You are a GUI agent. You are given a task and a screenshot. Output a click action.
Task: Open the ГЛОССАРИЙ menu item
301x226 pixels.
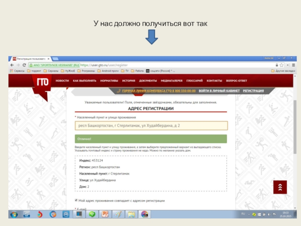195,81
